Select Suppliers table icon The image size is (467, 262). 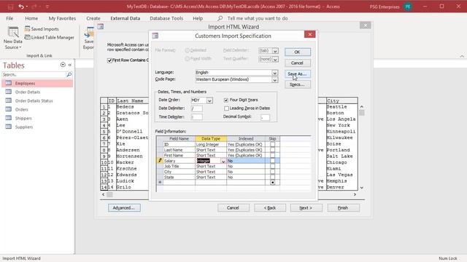[9, 127]
